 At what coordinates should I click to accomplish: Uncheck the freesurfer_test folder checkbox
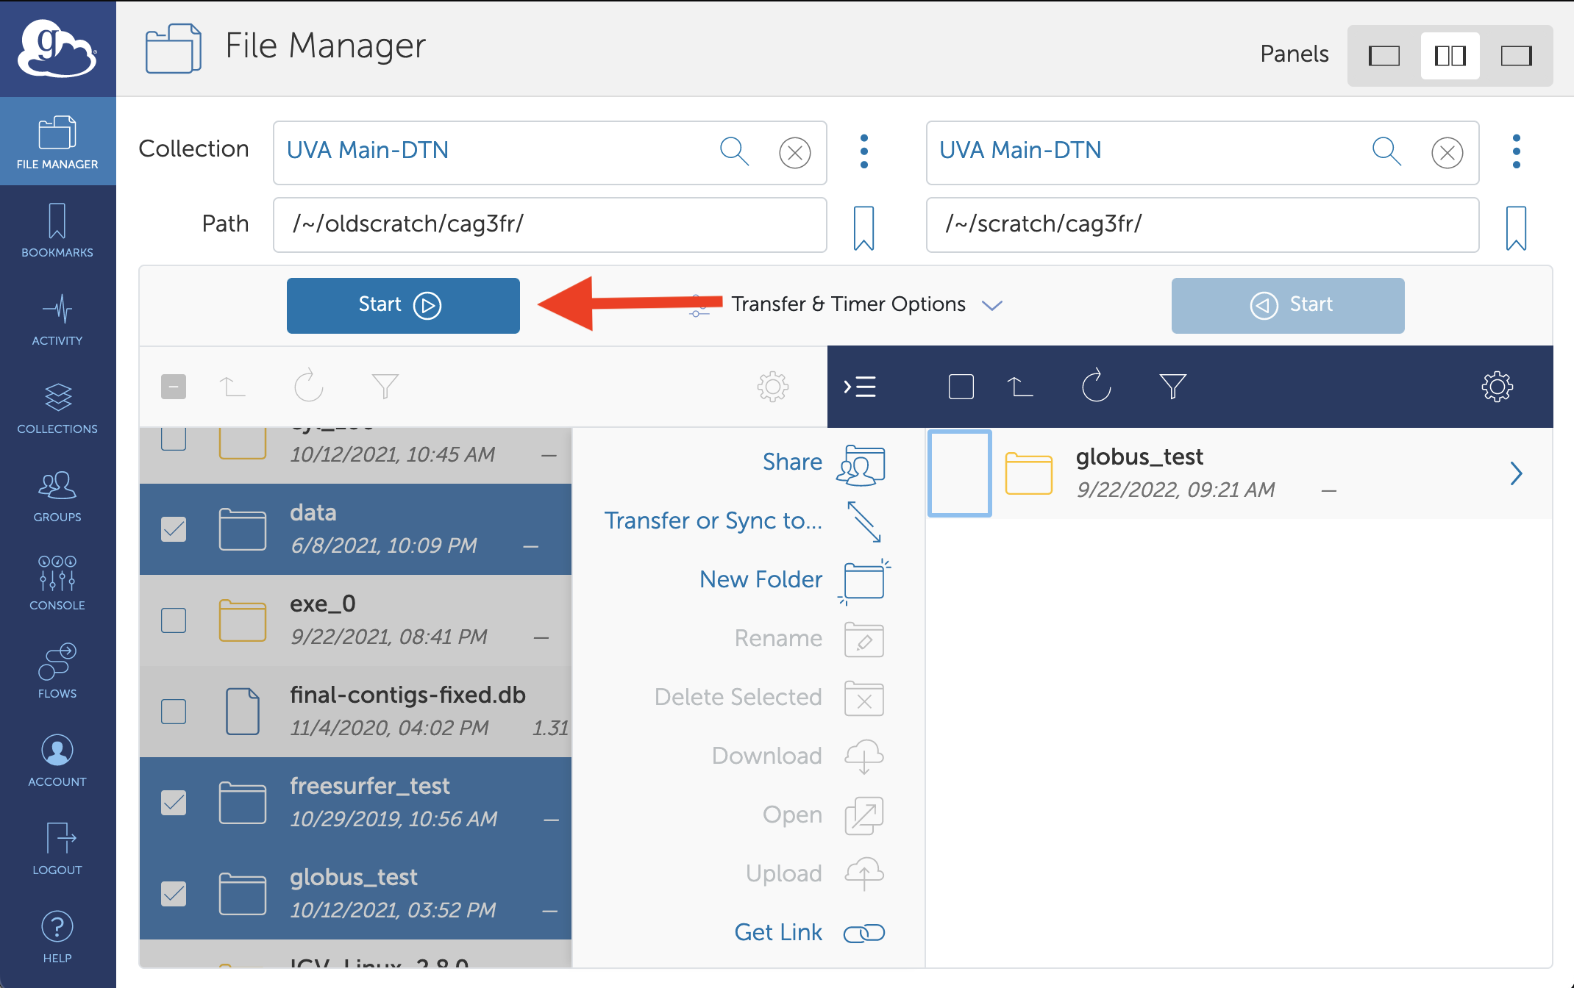pos(174,803)
